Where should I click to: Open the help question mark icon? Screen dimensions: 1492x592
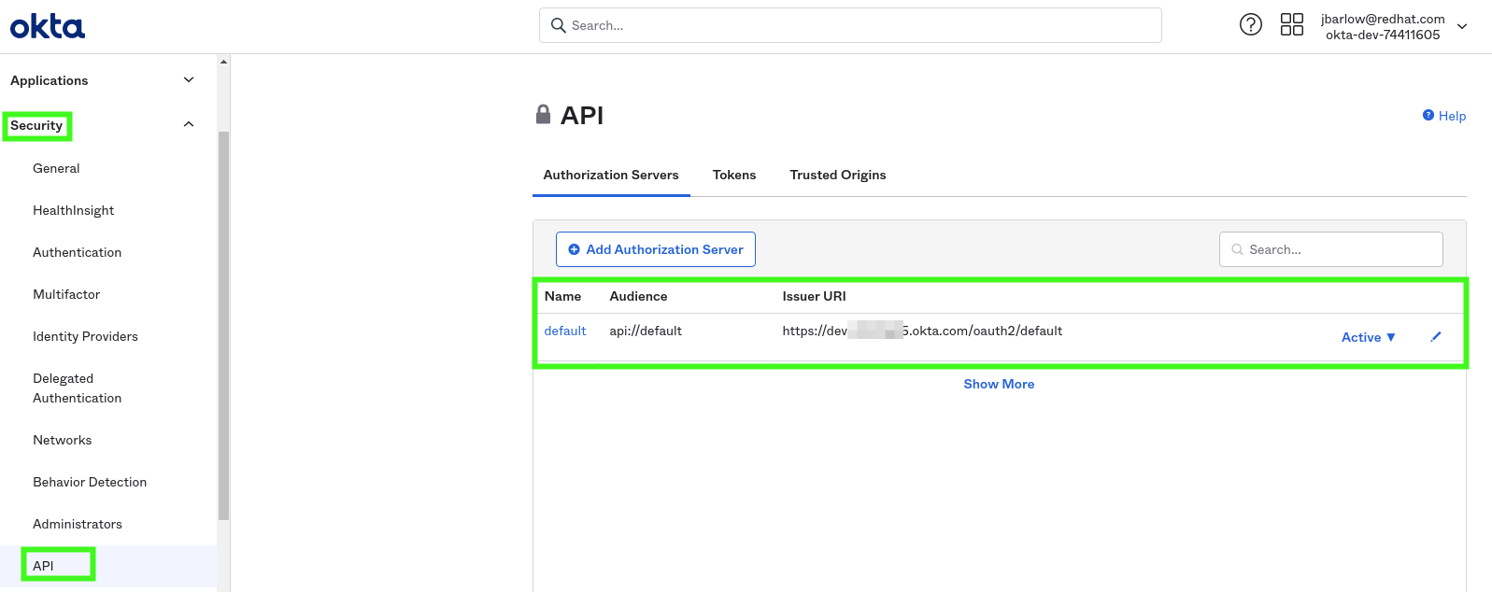[1251, 25]
